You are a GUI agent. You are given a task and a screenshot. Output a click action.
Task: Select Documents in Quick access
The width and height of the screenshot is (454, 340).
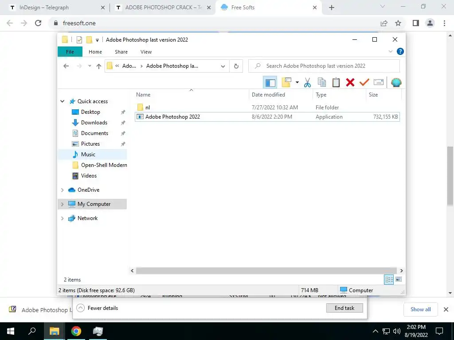point(94,133)
